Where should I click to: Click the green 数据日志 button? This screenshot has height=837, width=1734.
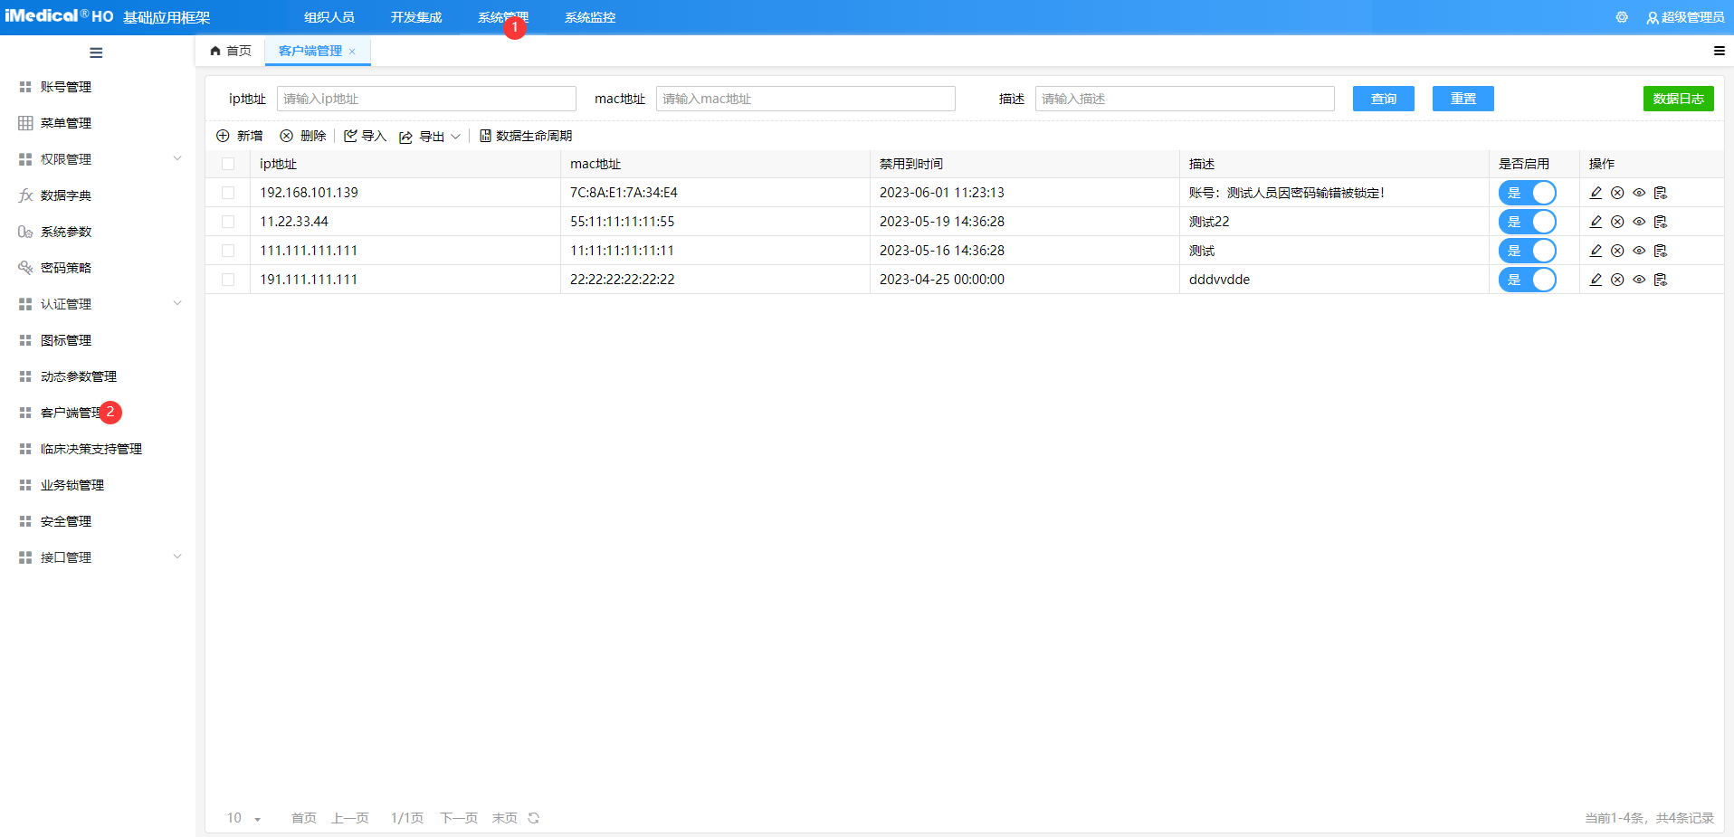(1678, 99)
